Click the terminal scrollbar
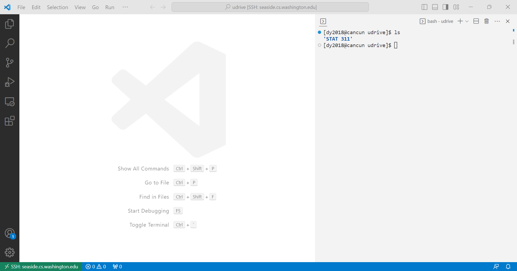Image resolution: width=517 pixels, height=271 pixels. point(513,42)
